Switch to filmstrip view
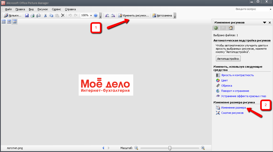Screen dimensions: 273x152 coord(9,22)
